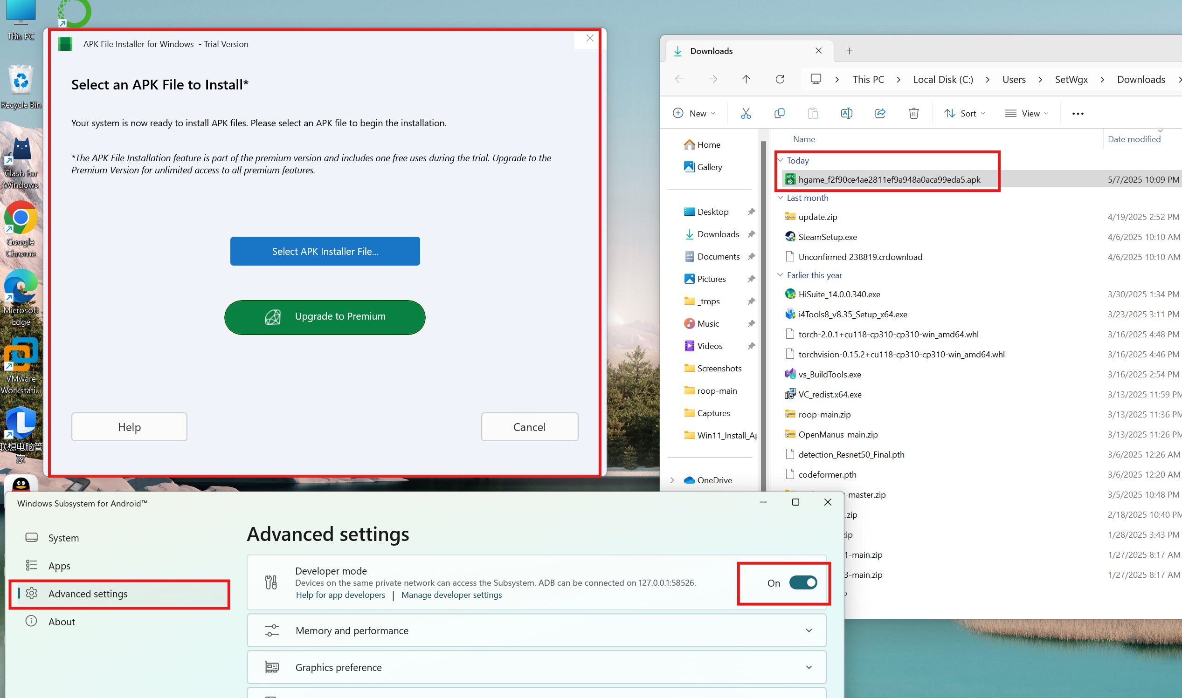Click Help button in APK installer
The height and width of the screenshot is (698, 1182).
(x=129, y=427)
